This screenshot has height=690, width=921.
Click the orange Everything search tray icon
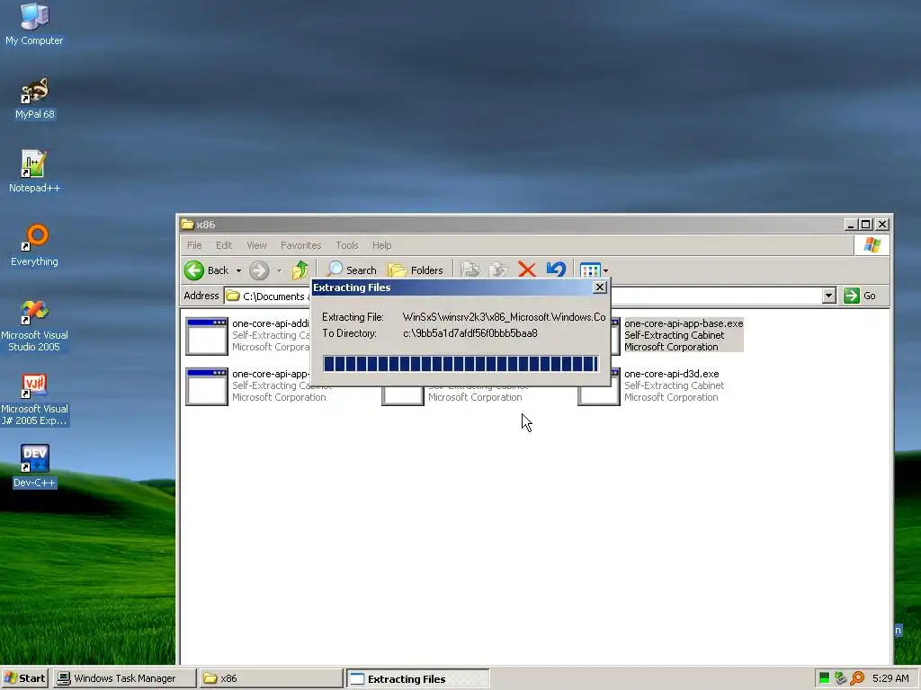pos(857,678)
